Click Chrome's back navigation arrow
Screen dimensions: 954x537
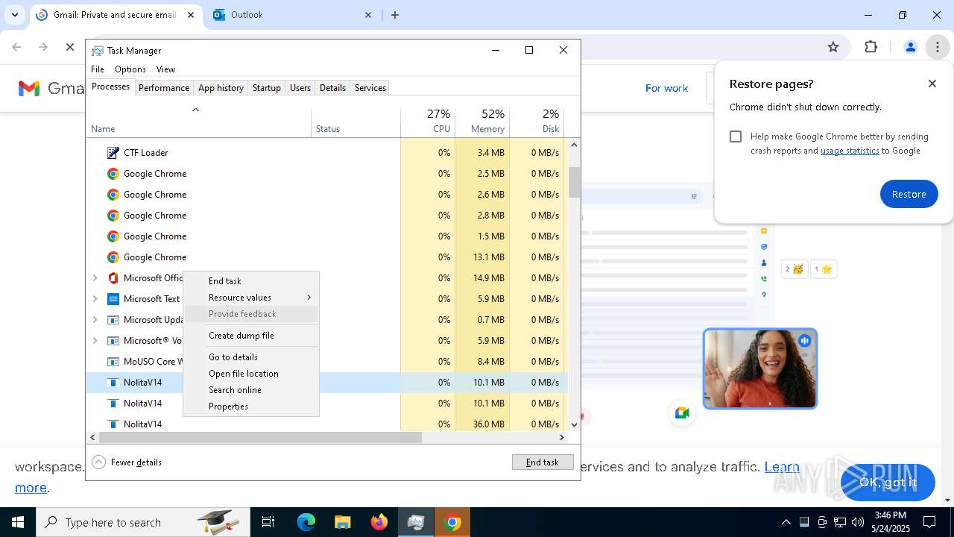point(16,47)
